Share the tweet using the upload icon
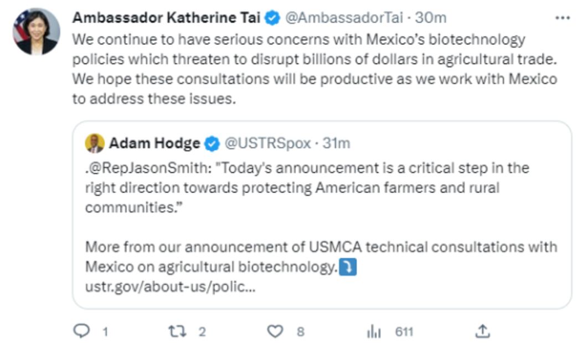 [483, 331]
